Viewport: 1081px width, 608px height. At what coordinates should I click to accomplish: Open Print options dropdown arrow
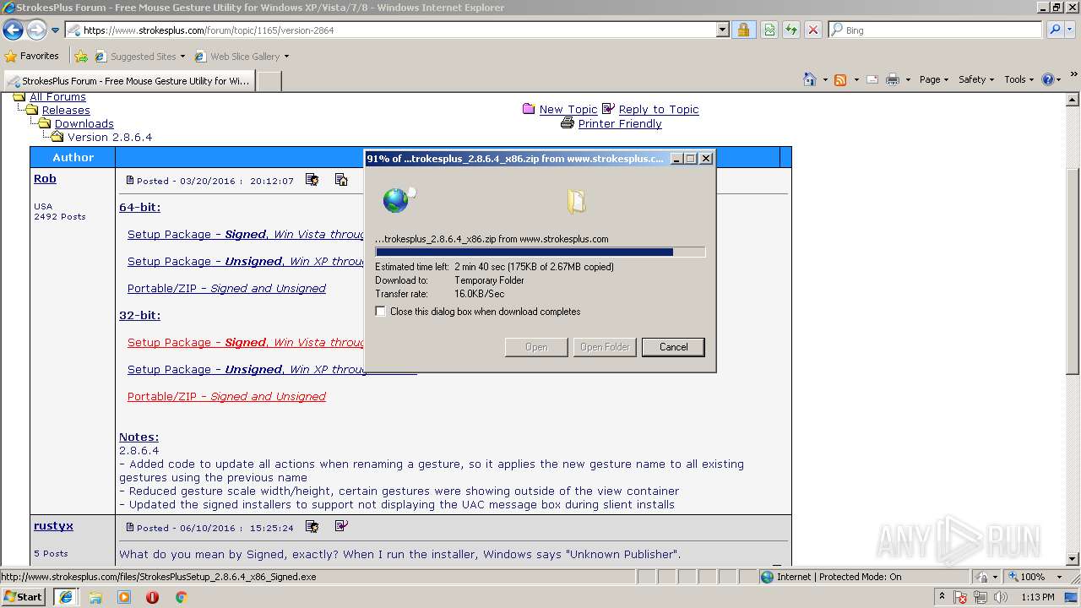[908, 79]
